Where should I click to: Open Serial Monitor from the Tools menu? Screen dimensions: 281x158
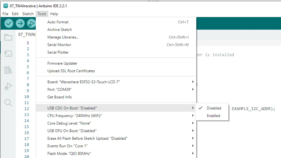59,45
